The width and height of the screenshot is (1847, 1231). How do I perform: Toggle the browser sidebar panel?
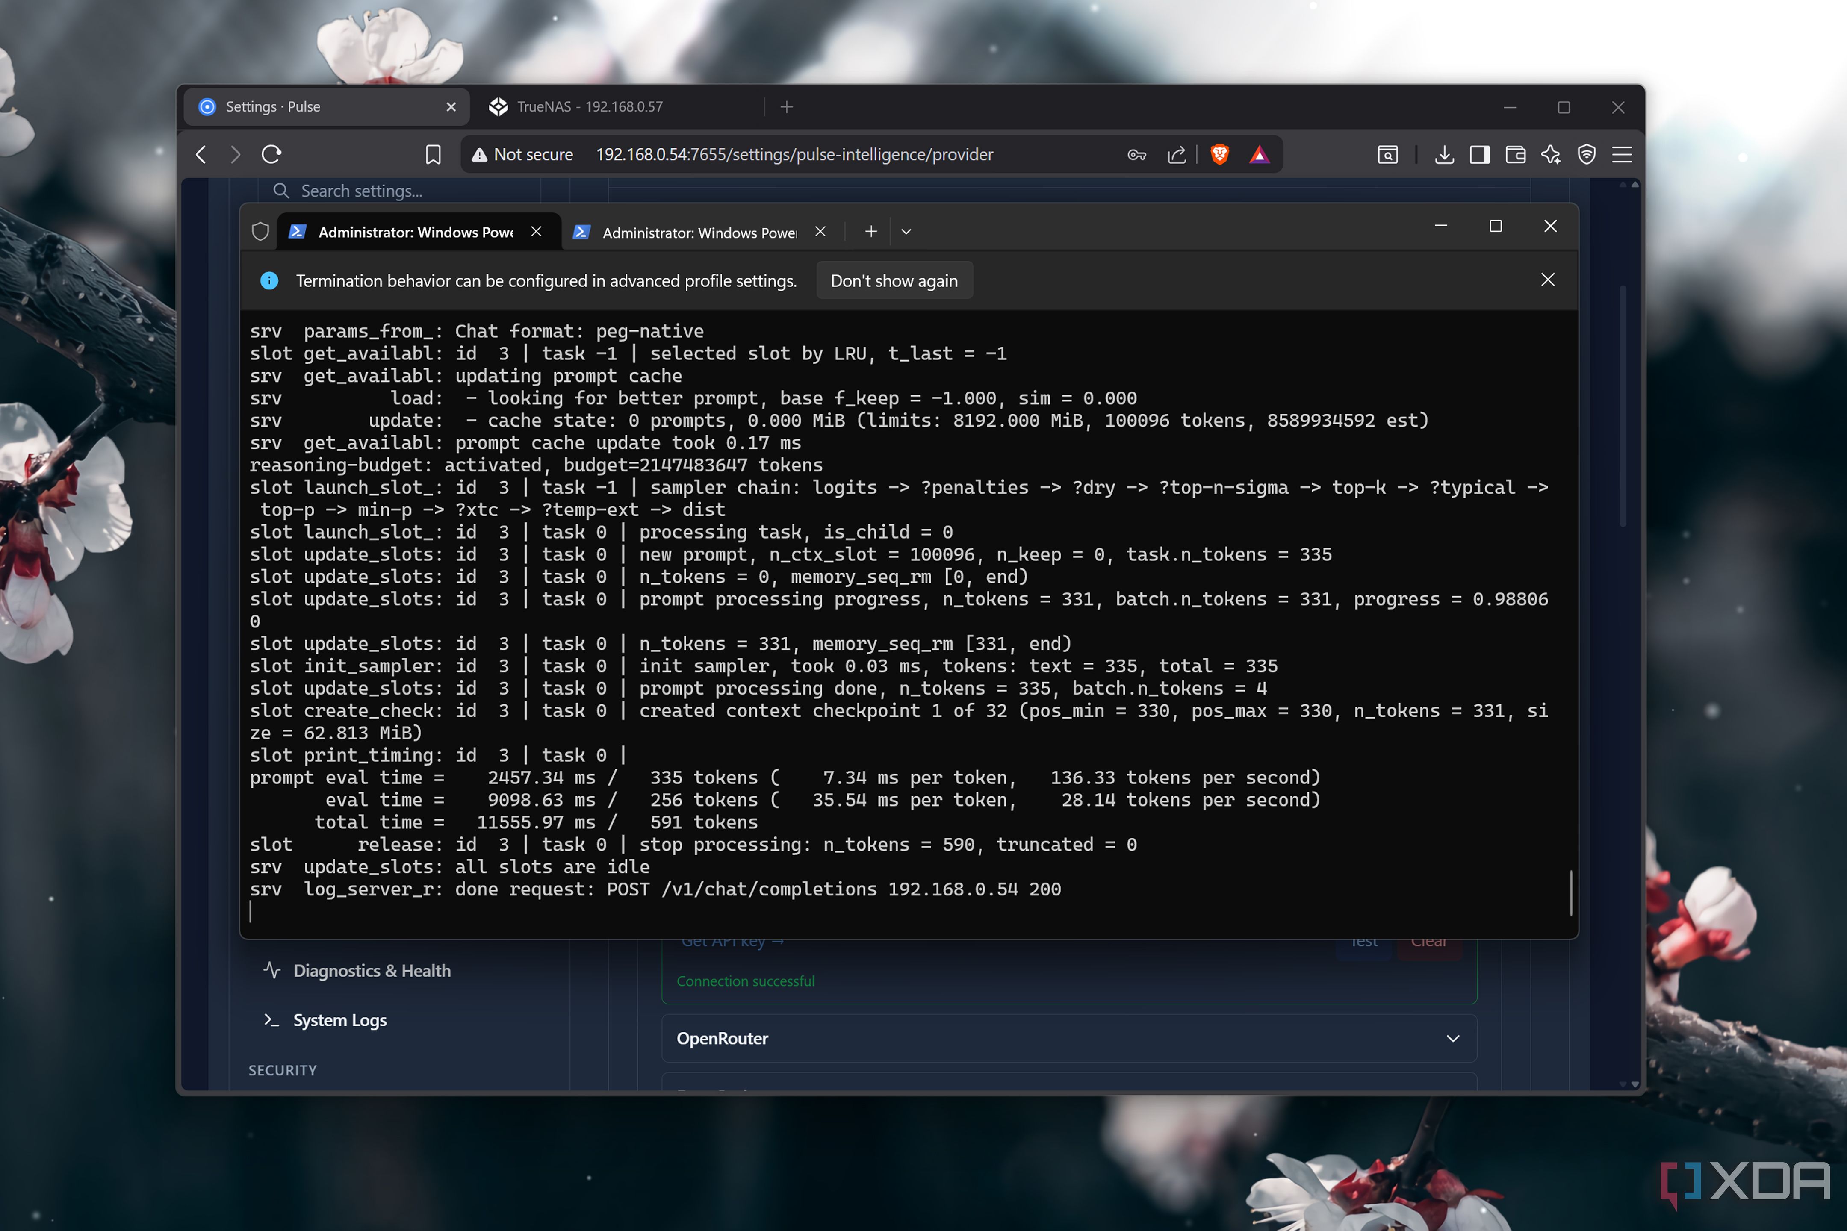click(x=1479, y=155)
